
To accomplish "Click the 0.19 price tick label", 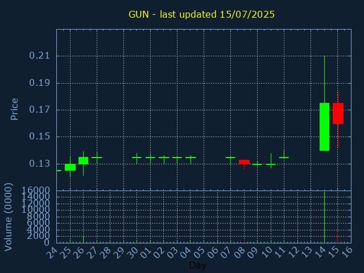I will point(39,83).
